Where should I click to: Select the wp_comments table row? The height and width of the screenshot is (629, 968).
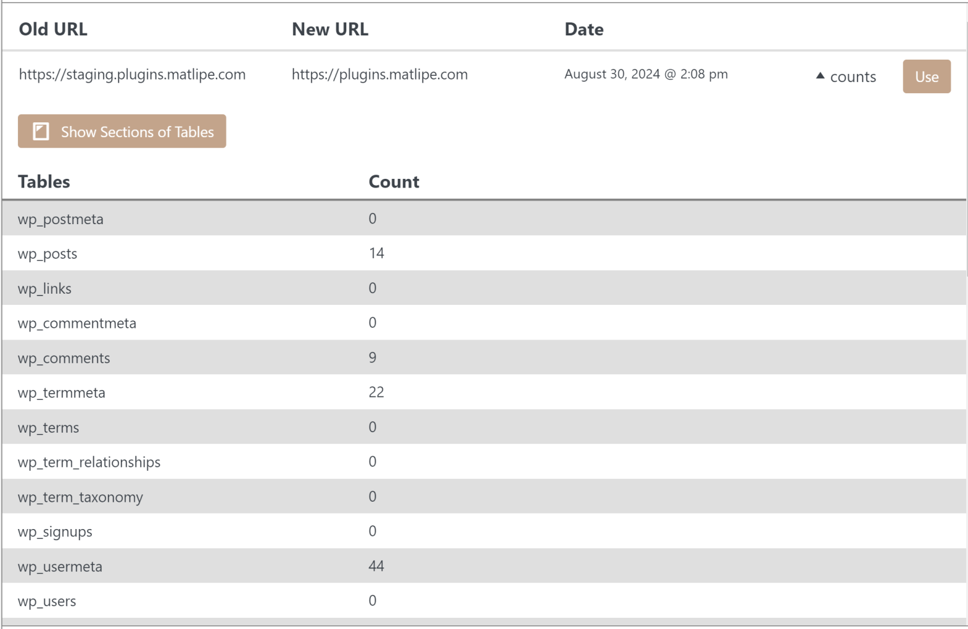pos(64,358)
